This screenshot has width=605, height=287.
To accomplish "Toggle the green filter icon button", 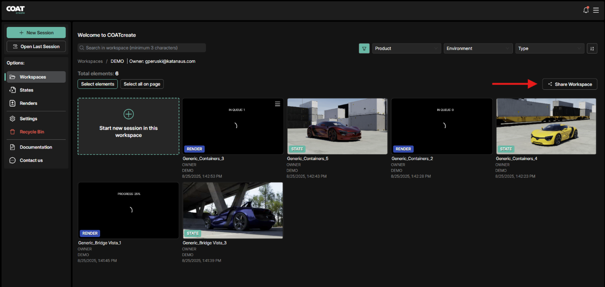I will pyautogui.click(x=364, y=49).
